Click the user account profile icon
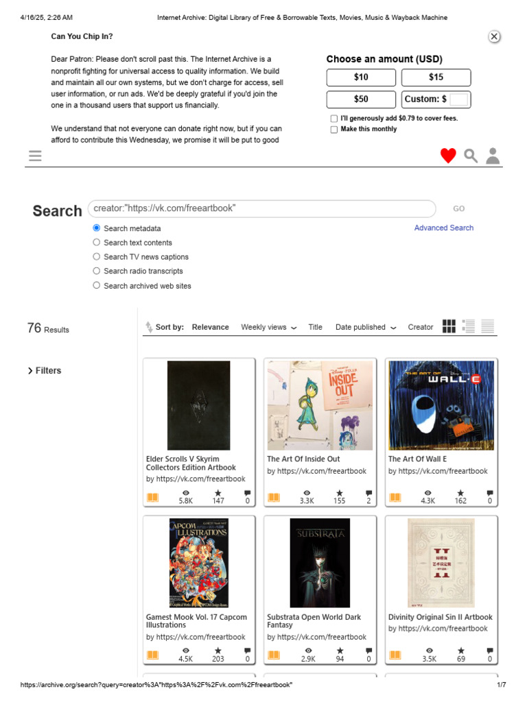 click(493, 156)
